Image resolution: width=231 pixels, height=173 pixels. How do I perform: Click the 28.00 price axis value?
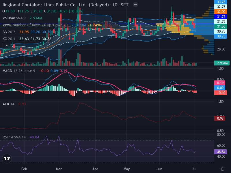pyautogui.click(x=221, y=49)
